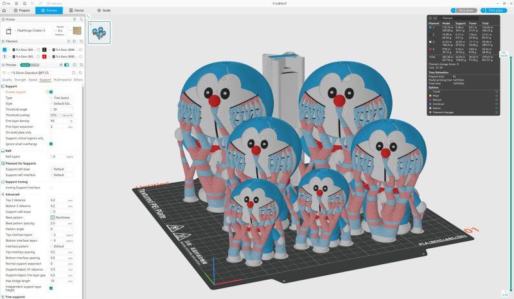
Task: Toggle Ironing Support Interface checkbox
Action: (x=51, y=187)
